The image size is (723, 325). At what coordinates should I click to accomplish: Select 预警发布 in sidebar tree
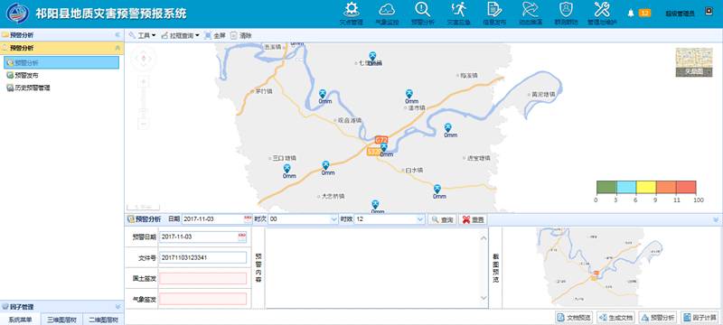(26, 76)
